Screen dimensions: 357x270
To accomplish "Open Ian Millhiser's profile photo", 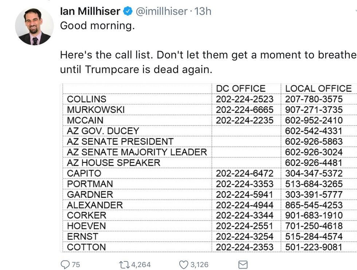I will [34, 26].
